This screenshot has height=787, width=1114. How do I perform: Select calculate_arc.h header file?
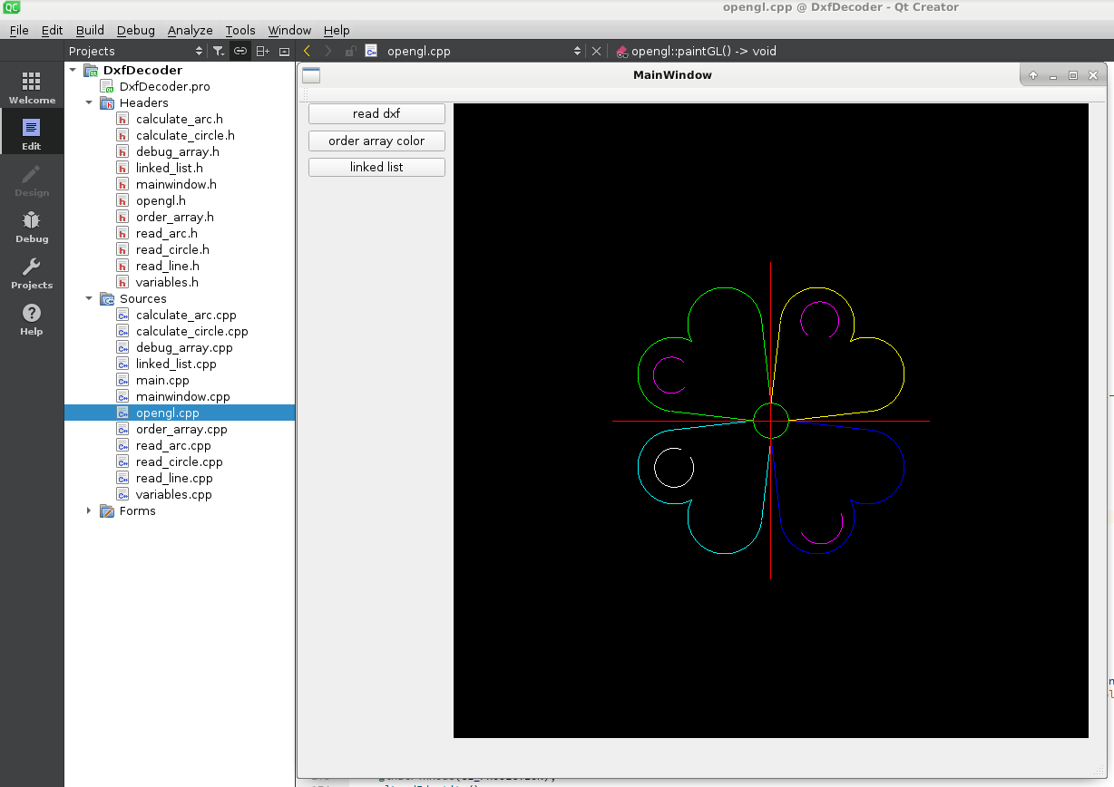tap(179, 119)
